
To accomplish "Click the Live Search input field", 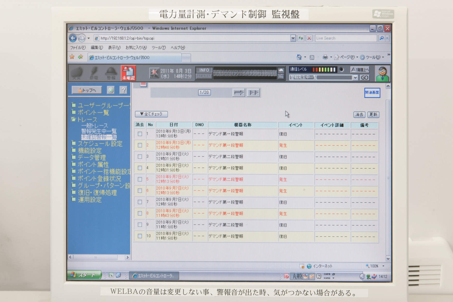I will pos(346,38).
